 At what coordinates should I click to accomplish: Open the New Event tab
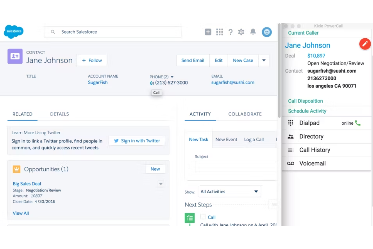(x=226, y=140)
